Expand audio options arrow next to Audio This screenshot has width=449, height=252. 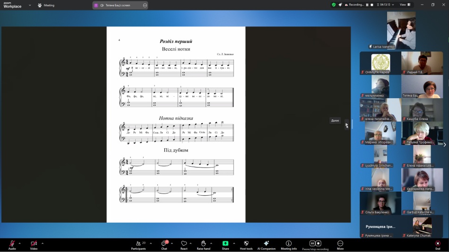tap(19, 244)
